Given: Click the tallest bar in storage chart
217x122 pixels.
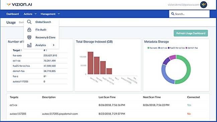Looking at the screenshot, I should 90,63.
